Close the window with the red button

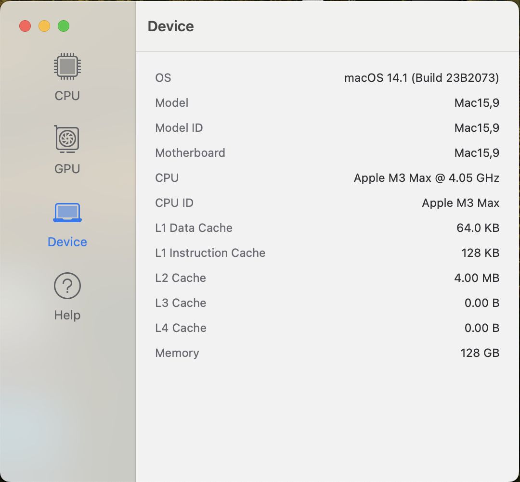coord(25,26)
